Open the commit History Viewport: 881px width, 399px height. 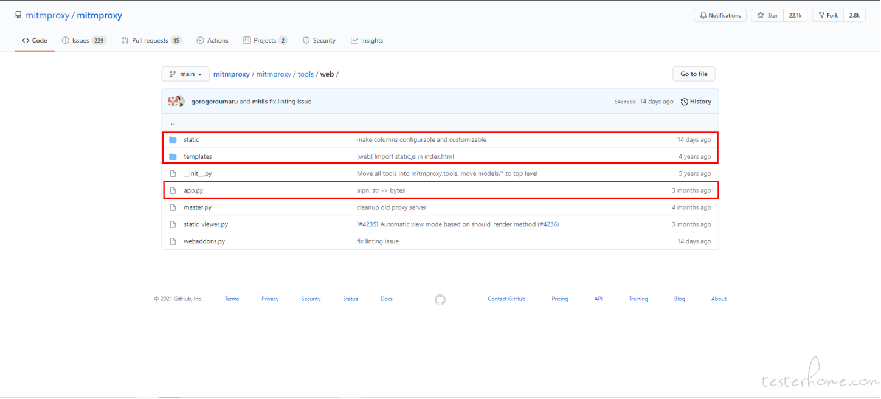click(x=696, y=102)
